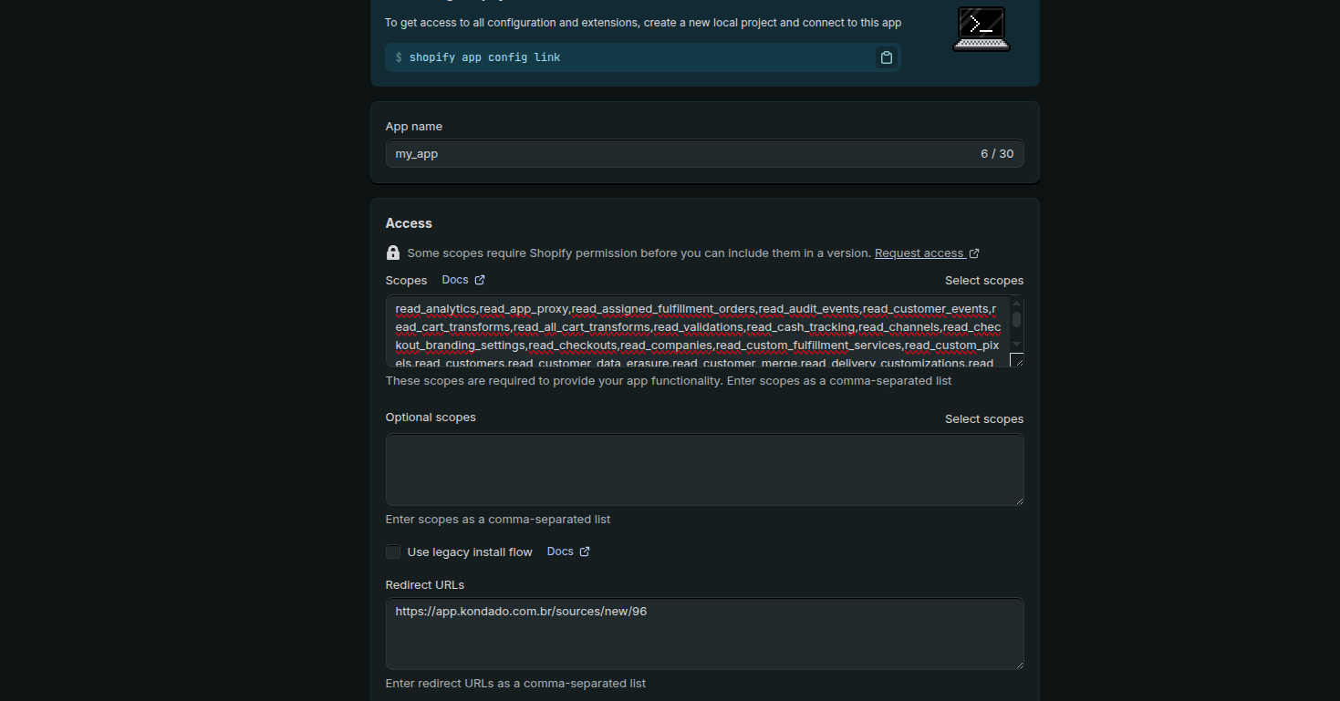1340x701 pixels.
Task: Click inside the Redirect URLs text area
Action: point(704,638)
